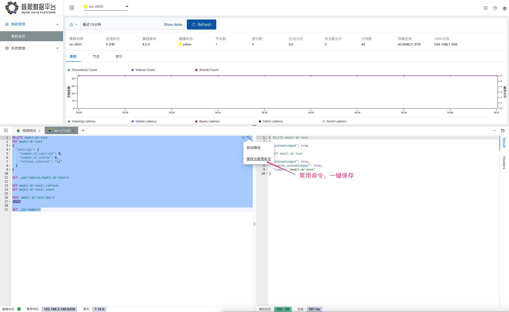Image resolution: width=509 pixels, height=312 pixels.
Task: Click the INFINI Data Platform logo
Action: tap(30, 8)
